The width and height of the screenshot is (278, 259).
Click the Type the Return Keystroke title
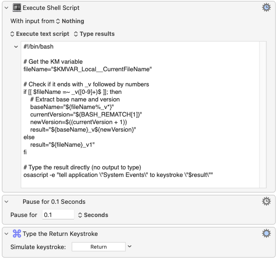tap(60, 234)
